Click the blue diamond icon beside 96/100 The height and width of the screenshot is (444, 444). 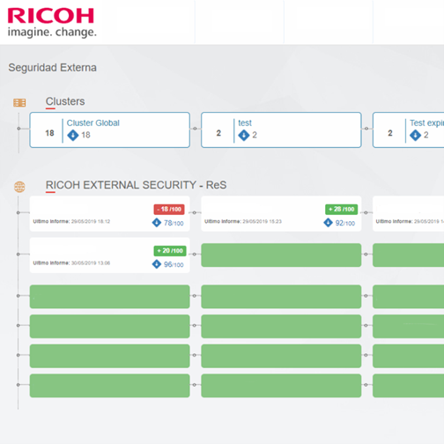click(157, 264)
